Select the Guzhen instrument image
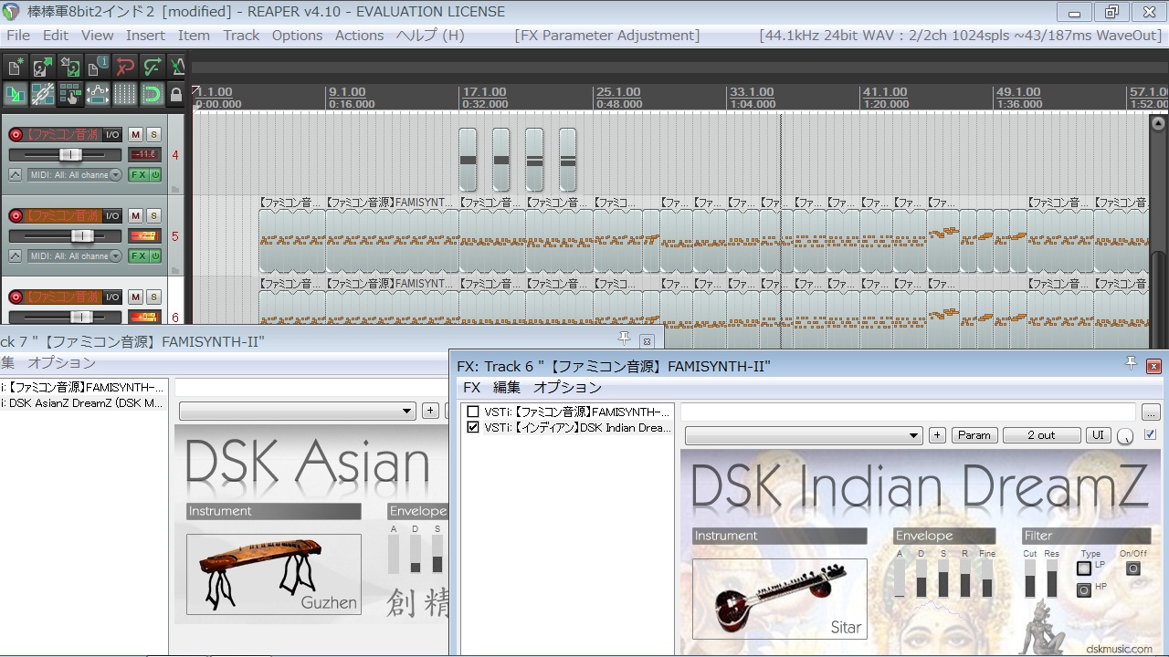1169x657 pixels. pyautogui.click(x=274, y=574)
